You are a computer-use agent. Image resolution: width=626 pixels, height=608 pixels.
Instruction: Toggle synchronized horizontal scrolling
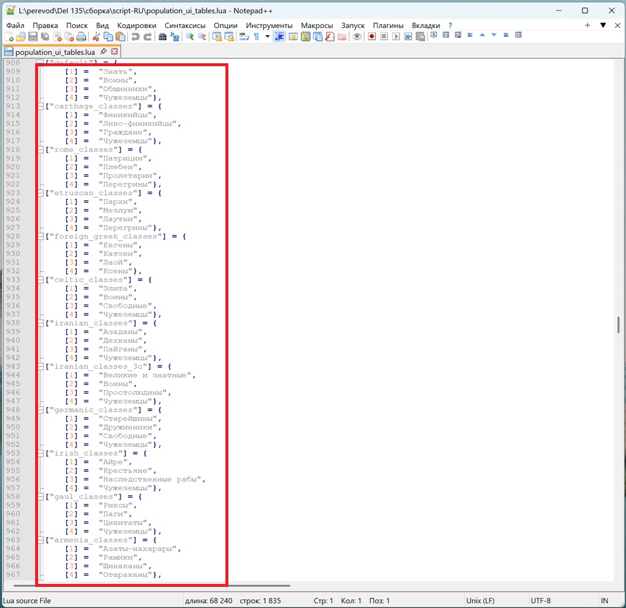(x=229, y=37)
